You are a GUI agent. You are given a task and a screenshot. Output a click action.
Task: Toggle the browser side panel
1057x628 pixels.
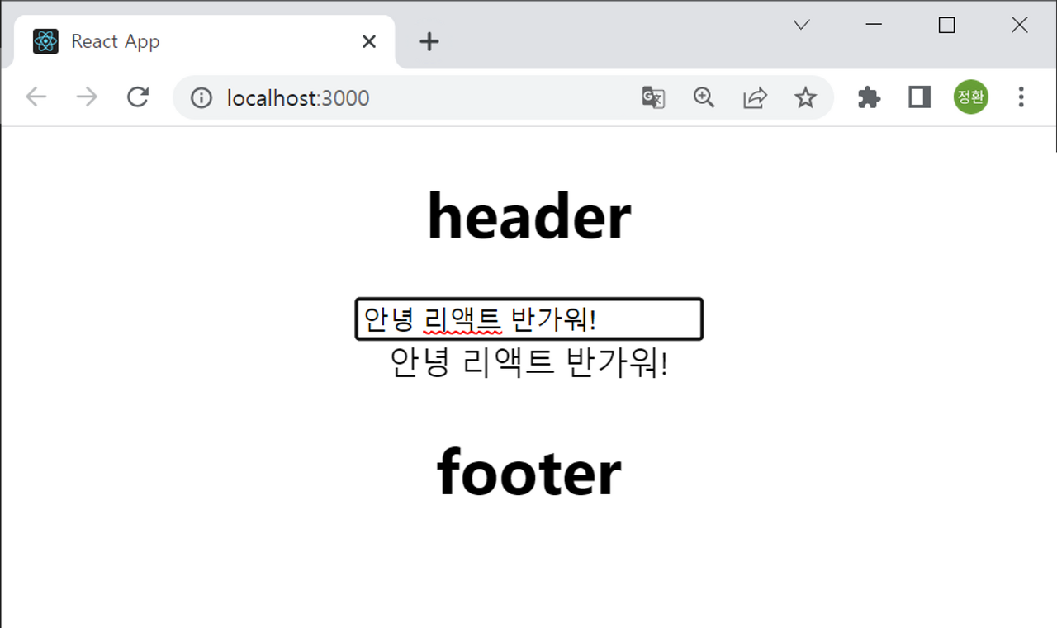click(x=920, y=97)
